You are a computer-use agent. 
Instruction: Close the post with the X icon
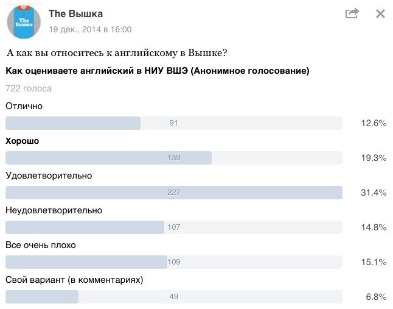(x=380, y=13)
